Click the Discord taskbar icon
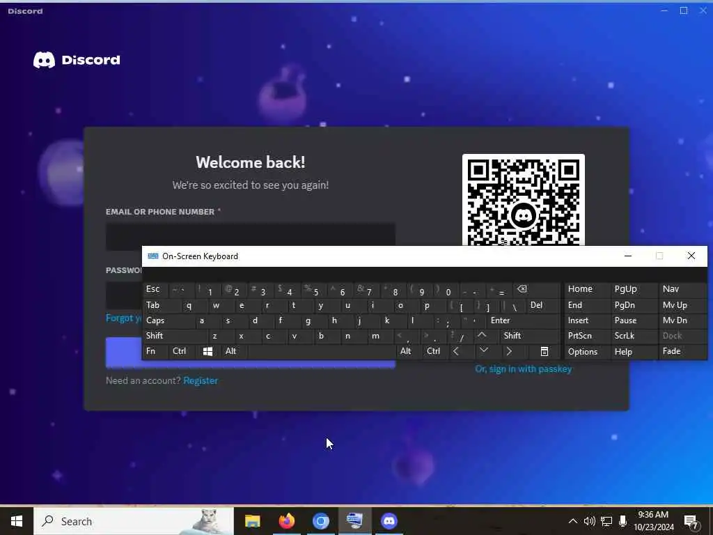Screen dimensions: 713x535 389,521
